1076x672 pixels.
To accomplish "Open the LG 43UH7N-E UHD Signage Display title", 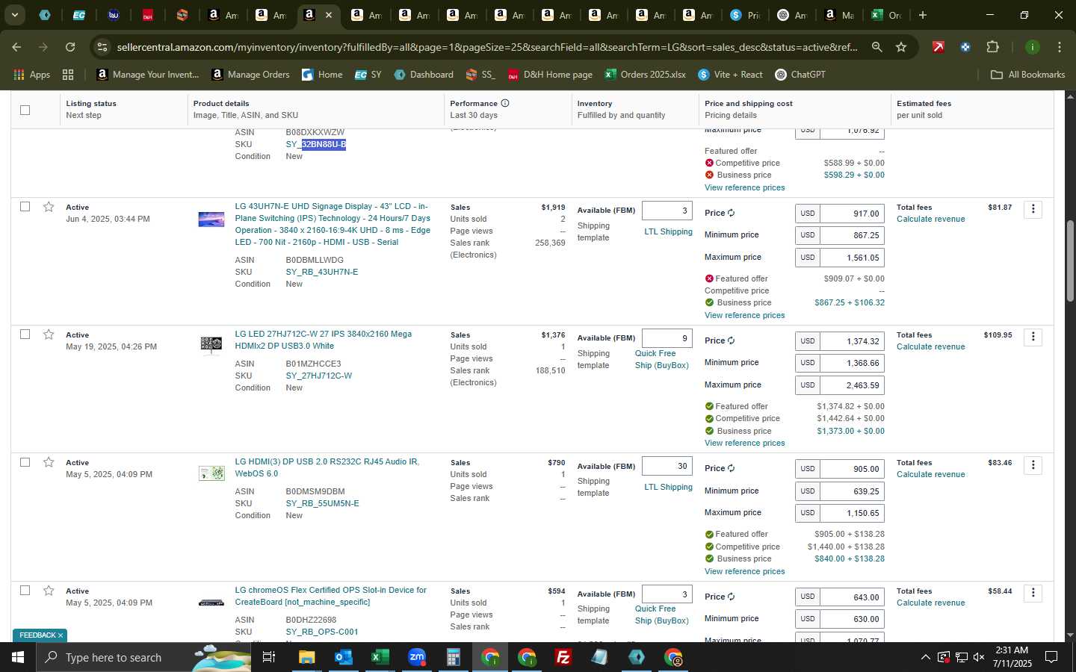I will pyautogui.click(x=333, y=224).
